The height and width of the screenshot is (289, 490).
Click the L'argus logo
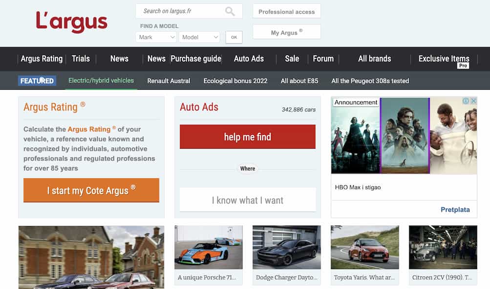click(x=72, y=22)
